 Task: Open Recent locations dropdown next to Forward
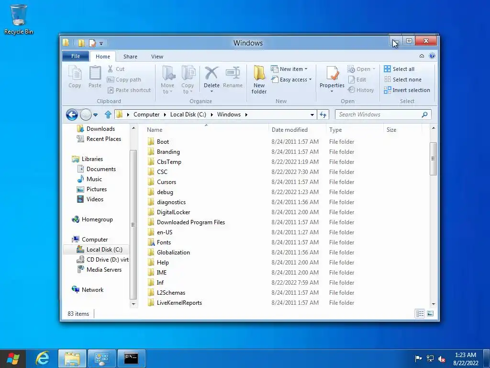click(x=96, y=115)
